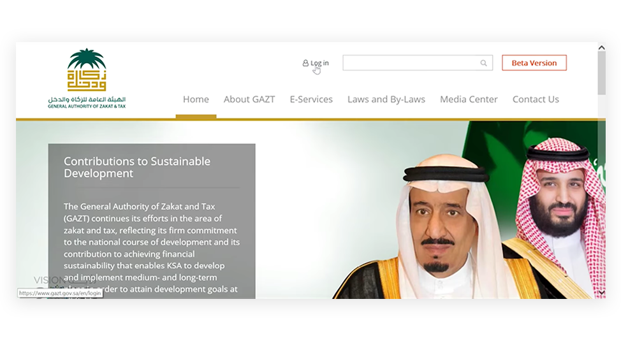Click the Contributions to Sustainable Development heading
621x341 pixels.
tap(137, 167)
